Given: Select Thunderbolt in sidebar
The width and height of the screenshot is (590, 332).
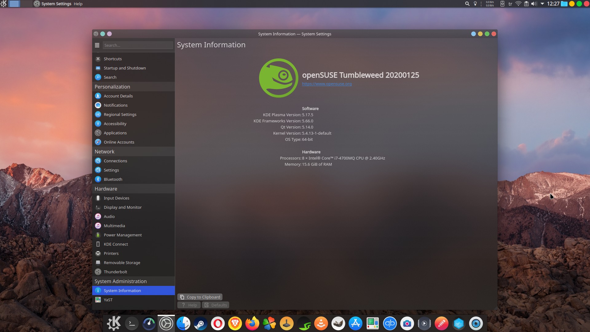Looking at the screenshot, I should click(133, 272).
